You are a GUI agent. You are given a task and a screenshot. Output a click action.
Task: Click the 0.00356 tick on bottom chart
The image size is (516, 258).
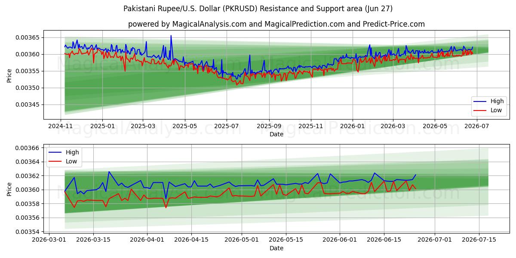(x=28, y=218)
